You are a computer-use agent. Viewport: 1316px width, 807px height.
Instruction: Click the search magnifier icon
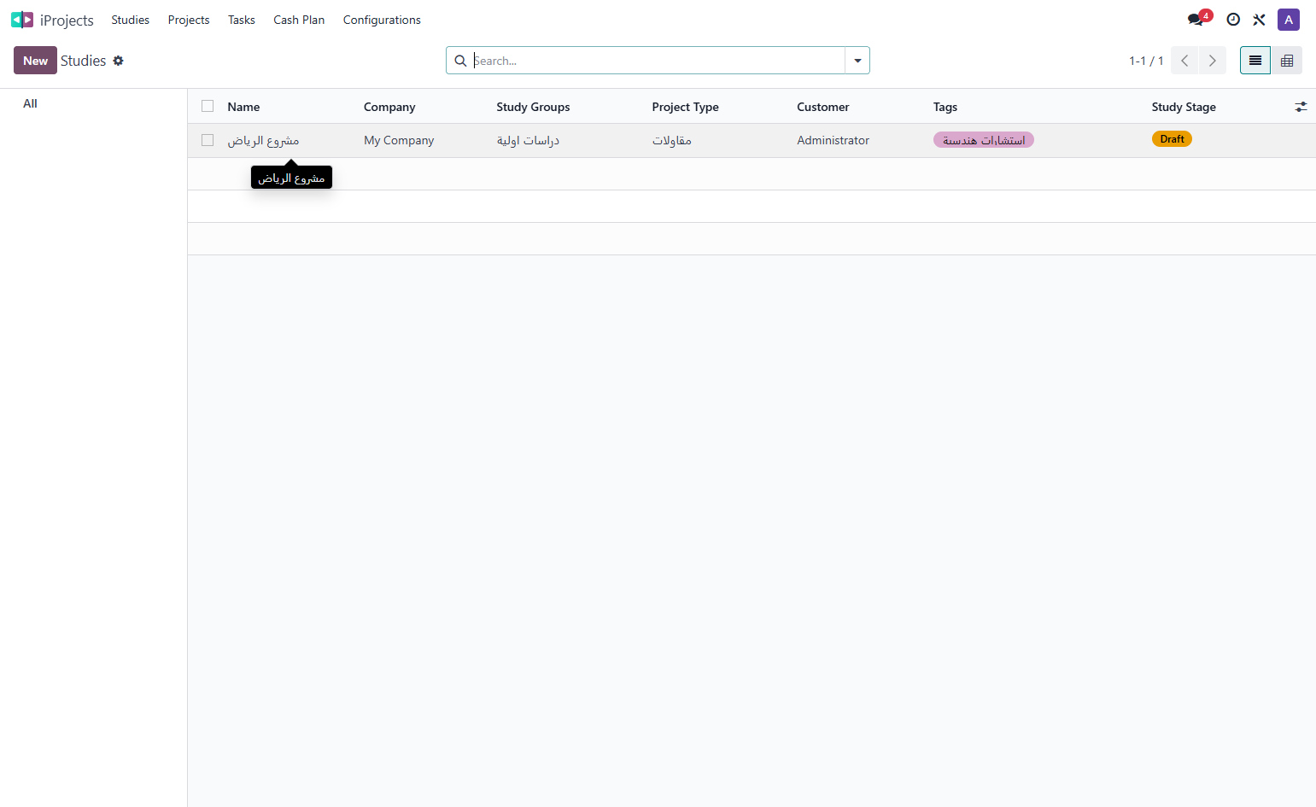(x=460, y=61)
